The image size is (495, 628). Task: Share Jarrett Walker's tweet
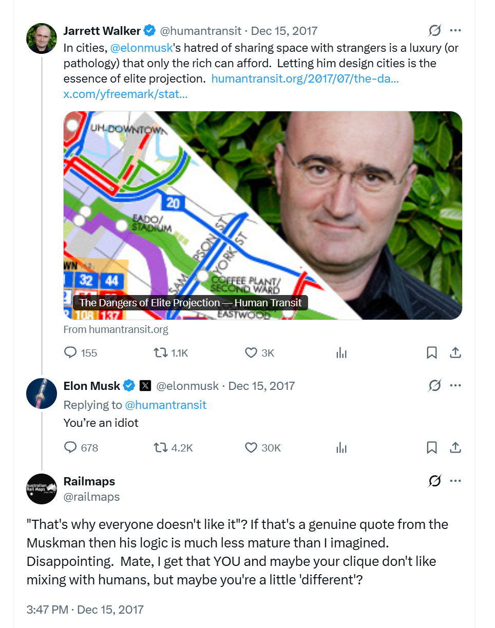455,352
